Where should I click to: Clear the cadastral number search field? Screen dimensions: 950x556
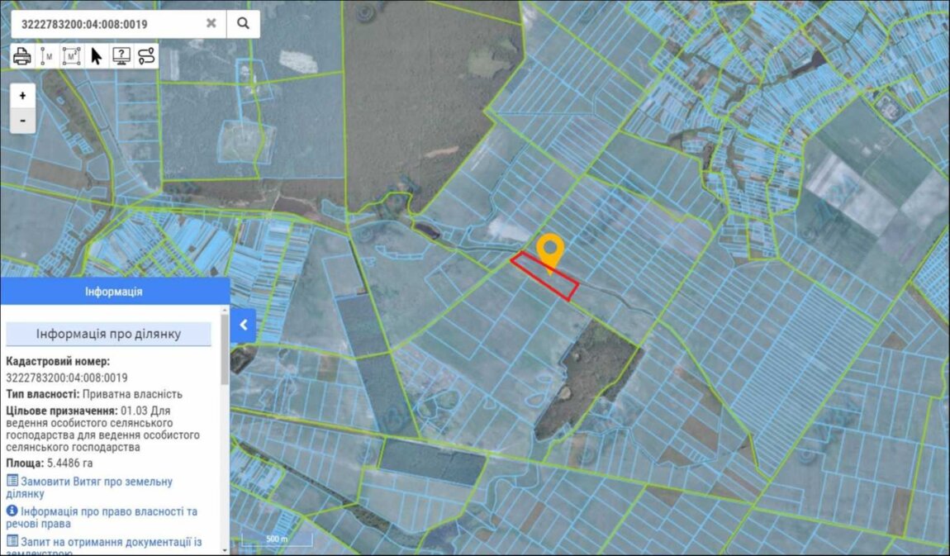(211, 24)
